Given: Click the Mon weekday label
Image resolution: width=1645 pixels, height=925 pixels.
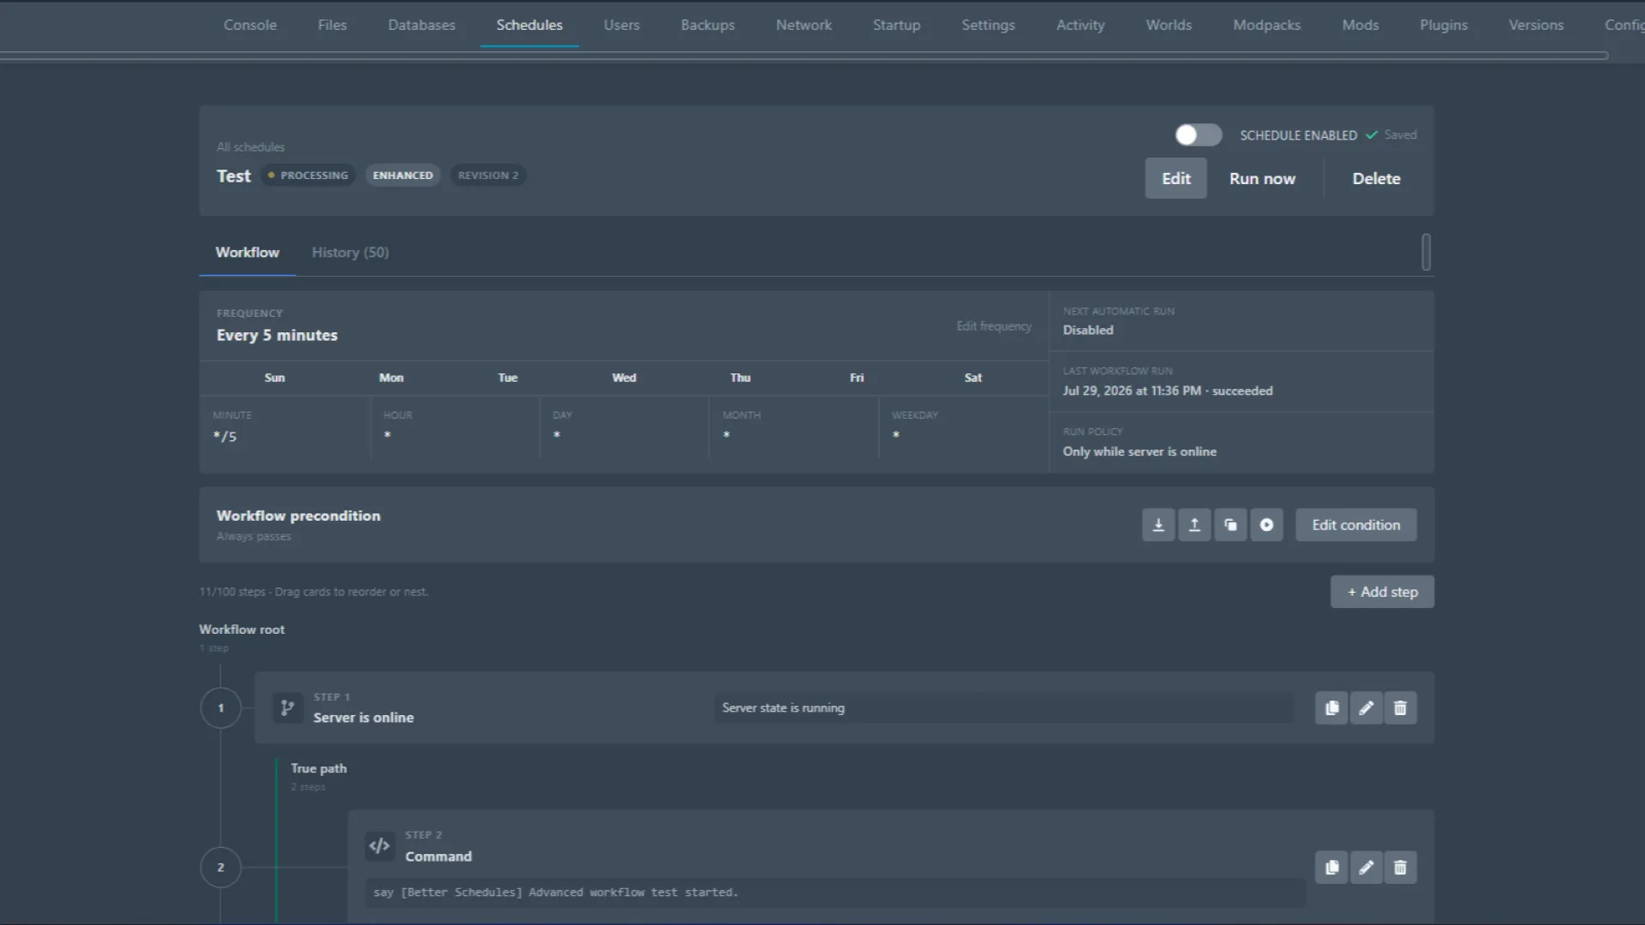Looking at the screenshot, I should point(392,378).
